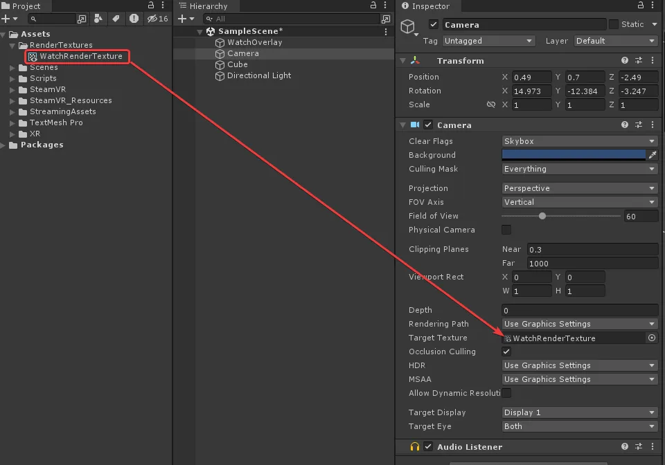Disable the Camera component checkbox

tap(428, 125)
